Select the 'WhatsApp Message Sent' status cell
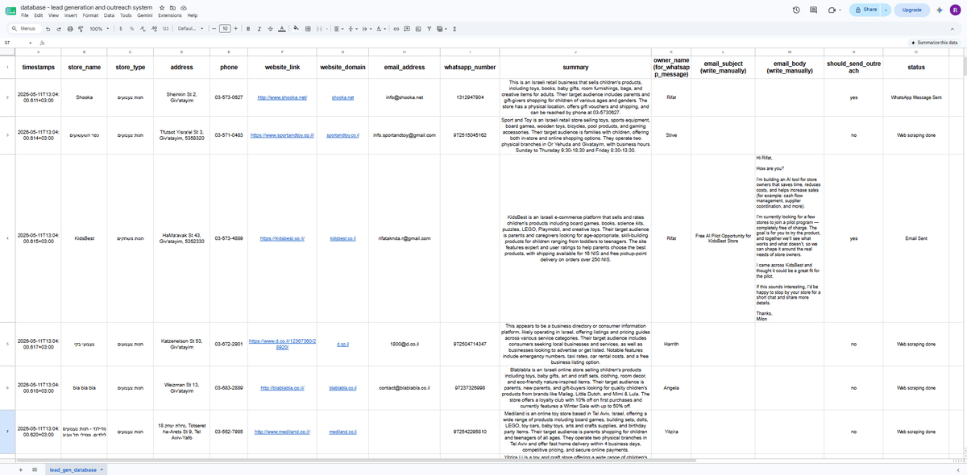Image resolution: width=967 pixels, height=475 pixels. point(916,97)
